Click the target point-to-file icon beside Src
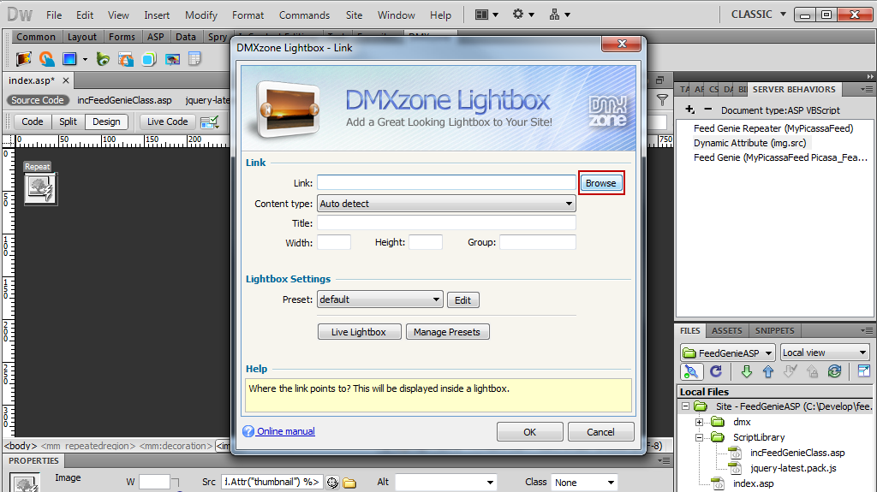 click(332, 483)
